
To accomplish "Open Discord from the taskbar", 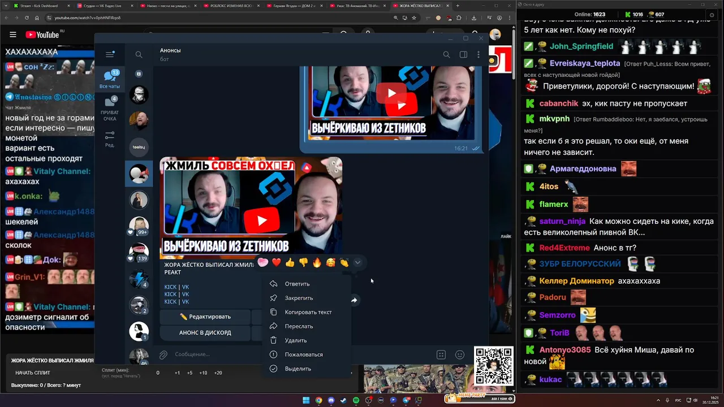I will (331, 400).
